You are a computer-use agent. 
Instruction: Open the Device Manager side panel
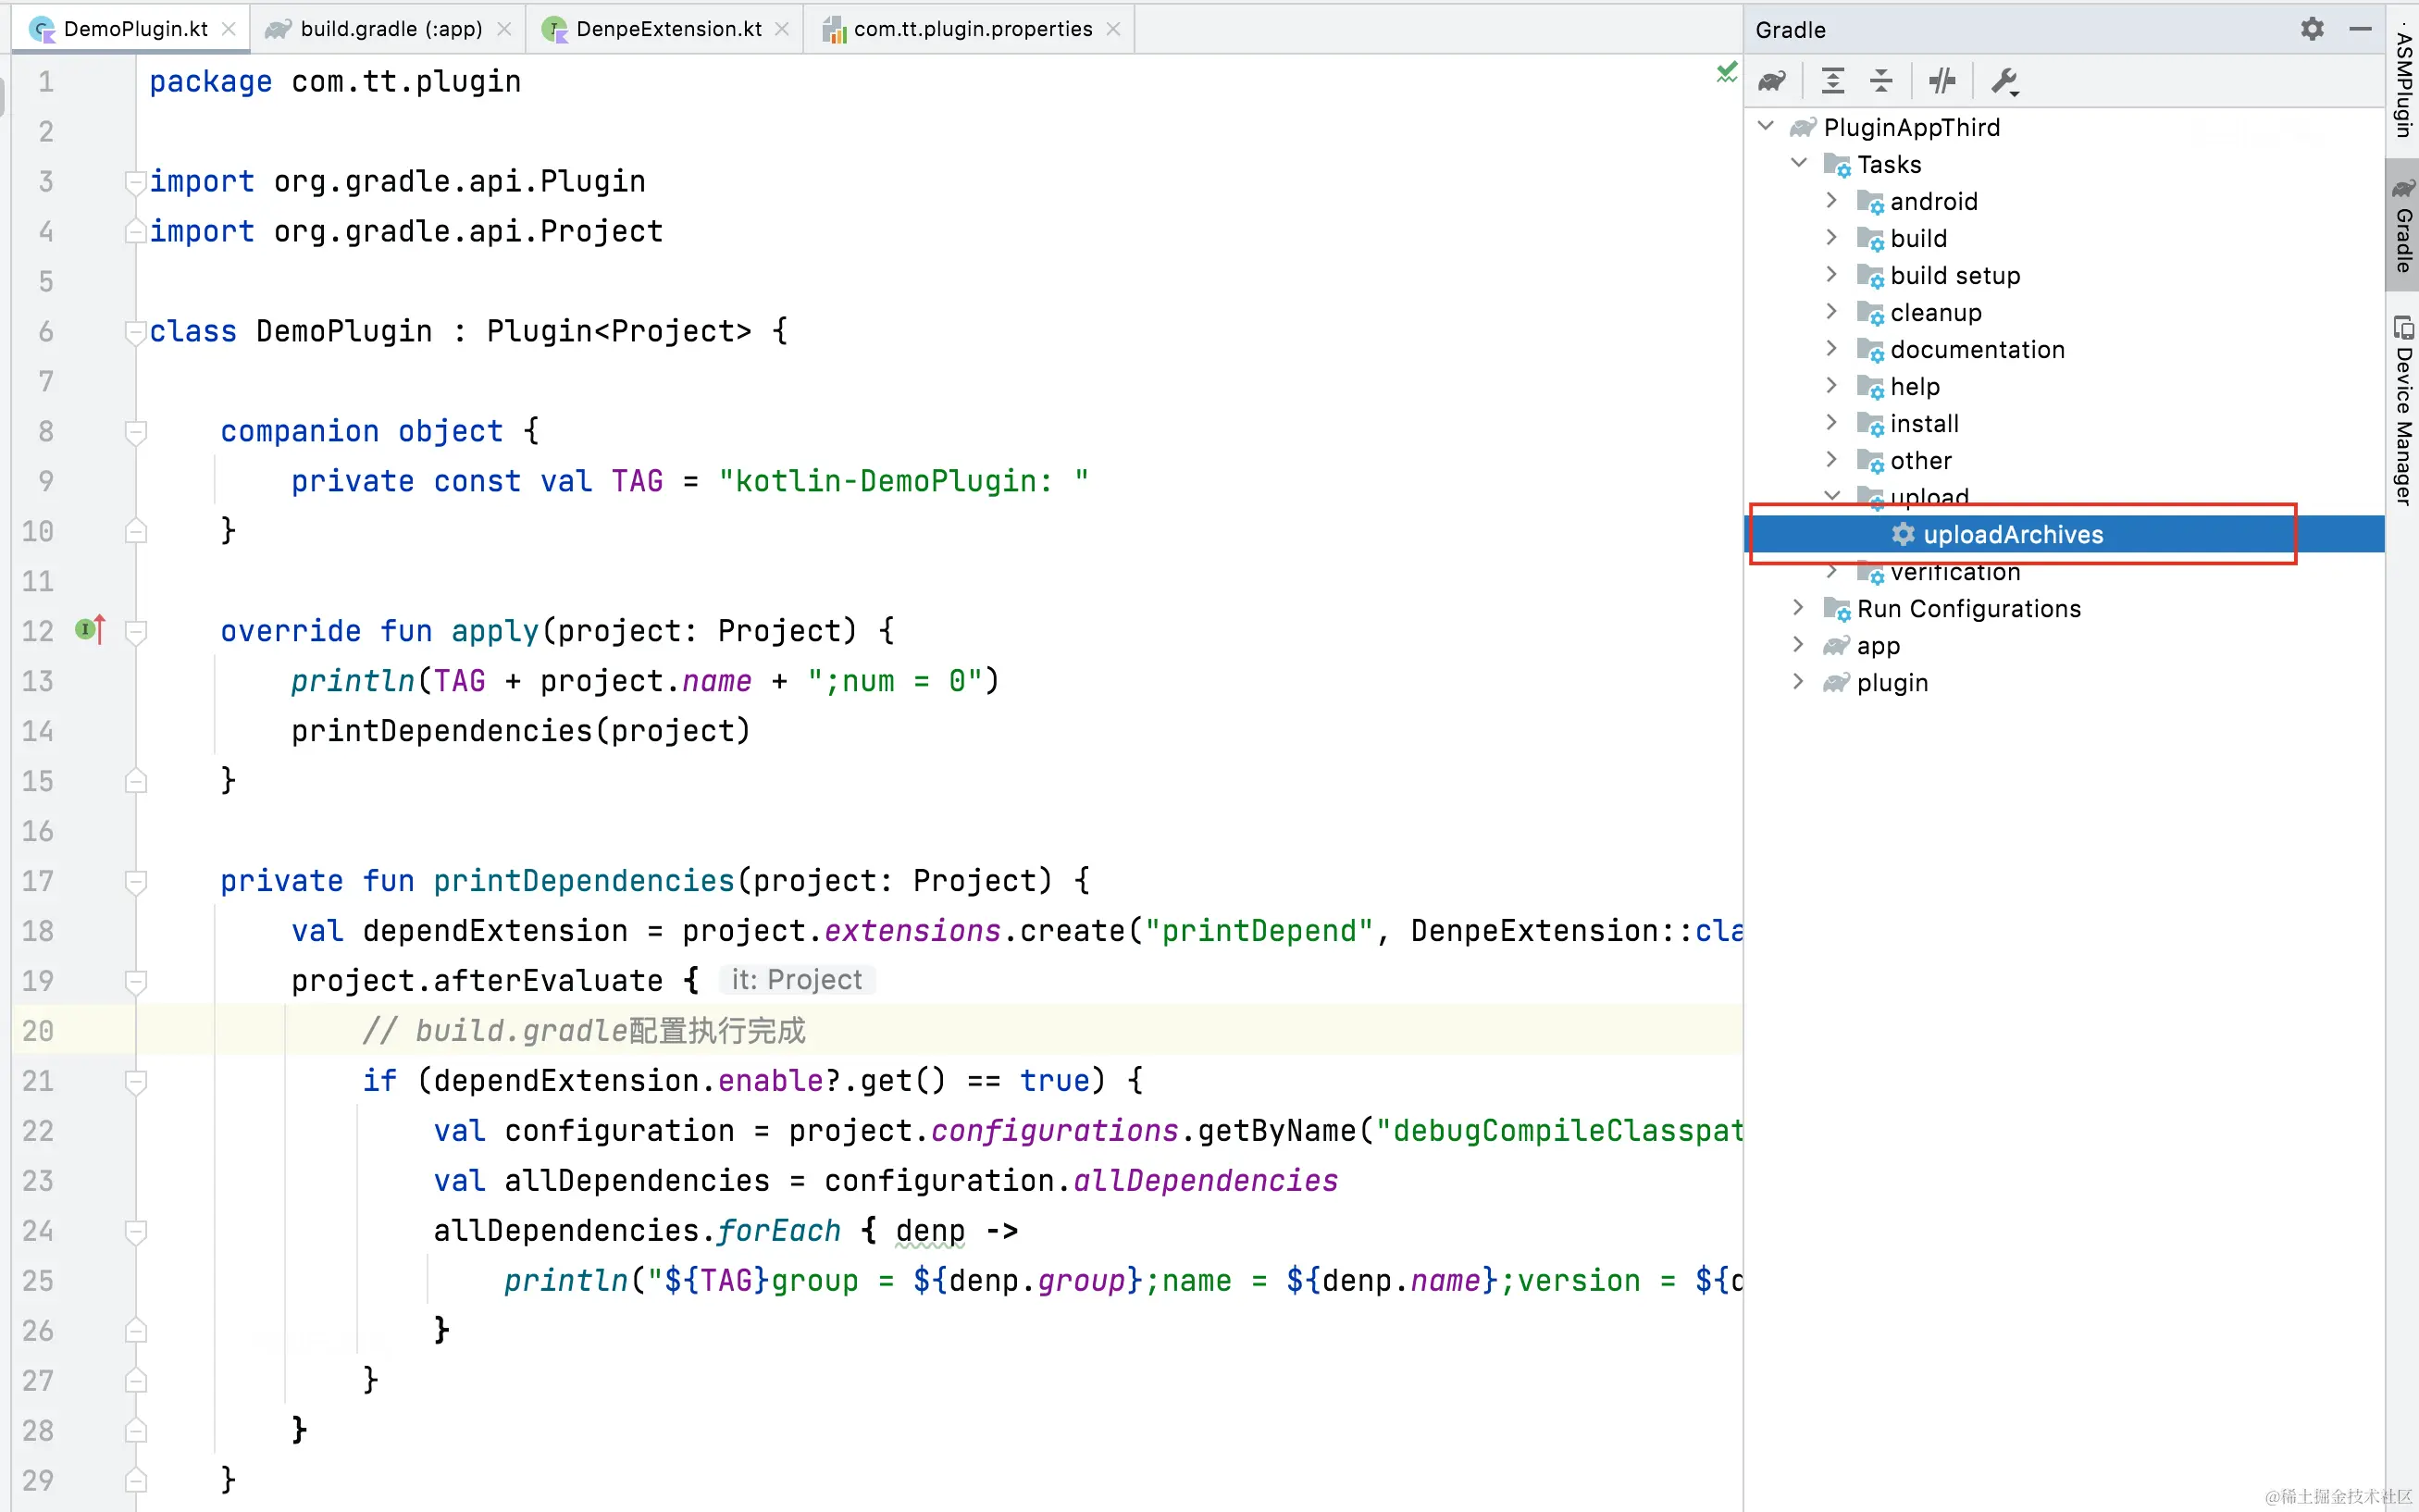(x=2402, y=410)
